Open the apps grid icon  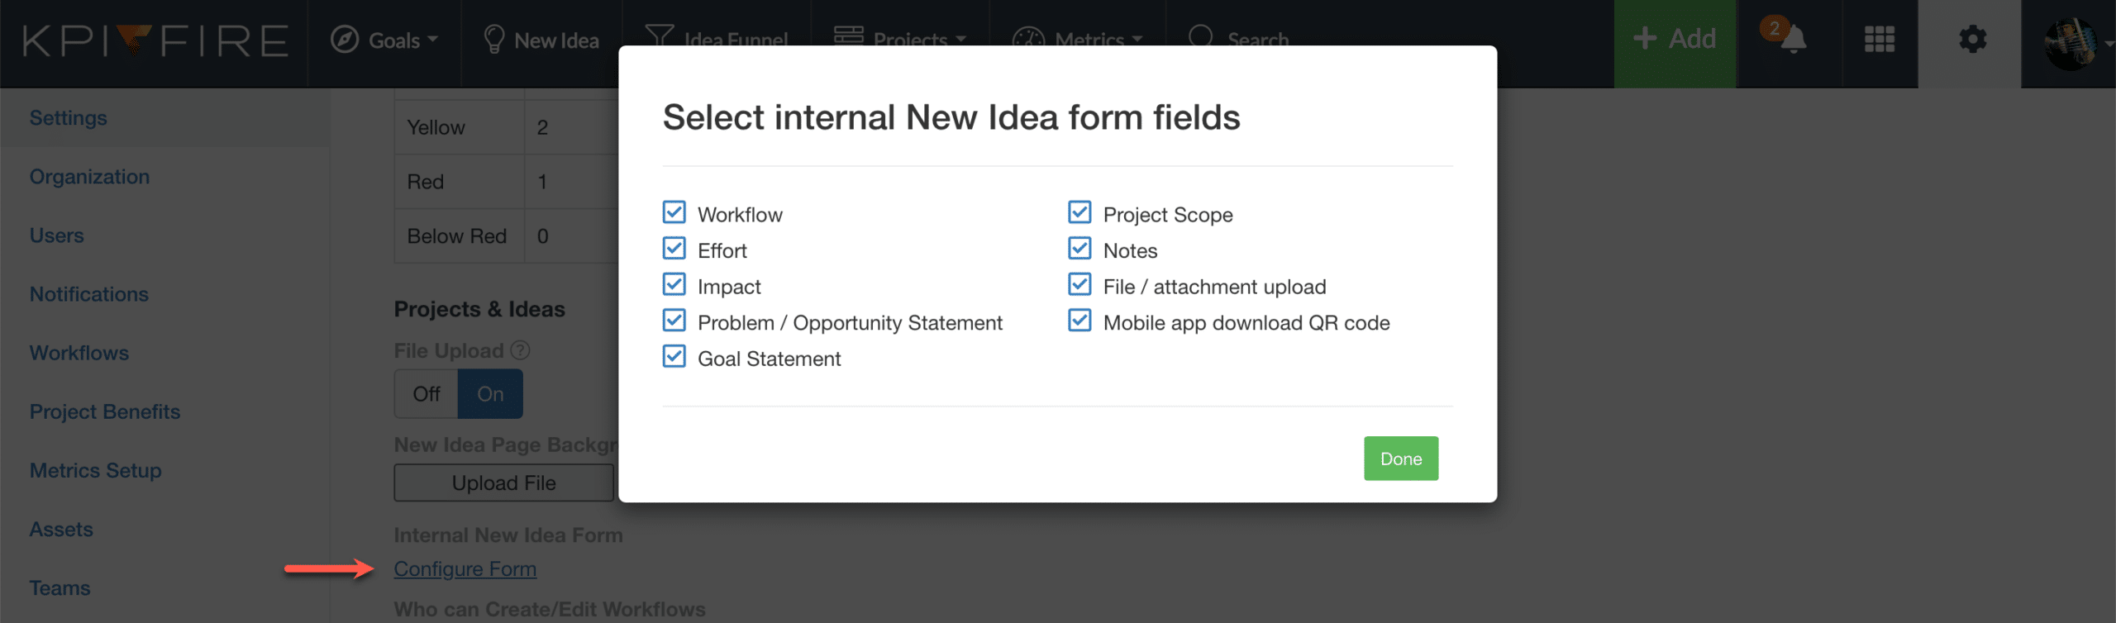1880,39
